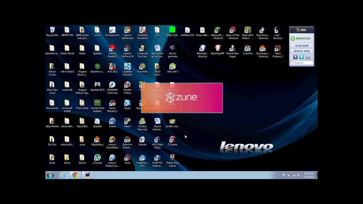Open the Album Covers folder
Image resolution: width=363 pixels, height=204 pixels.
coord(52,69)
